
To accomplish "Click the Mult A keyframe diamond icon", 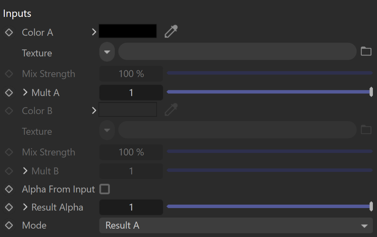I will tap(9, 92).
